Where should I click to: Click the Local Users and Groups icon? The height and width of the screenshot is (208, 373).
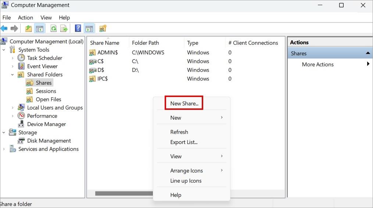21,107
